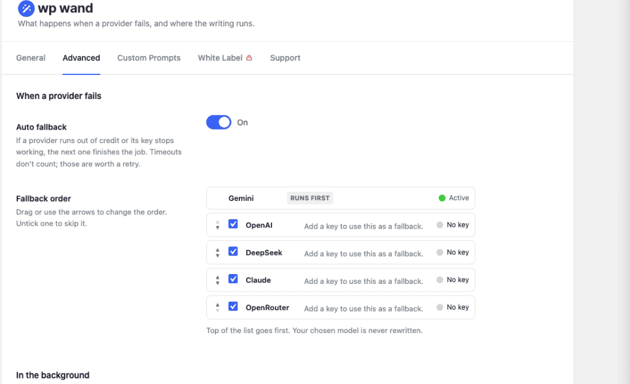Click the 'Fallback order' label

coord(44,198)
